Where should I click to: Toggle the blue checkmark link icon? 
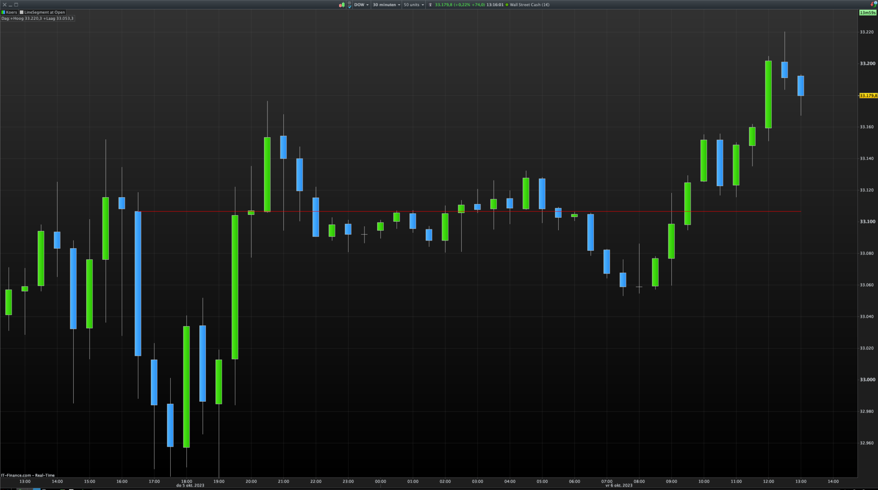[349, 7]
